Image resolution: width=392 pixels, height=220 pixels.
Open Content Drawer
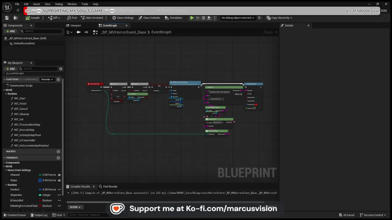(x=15, y=215)
